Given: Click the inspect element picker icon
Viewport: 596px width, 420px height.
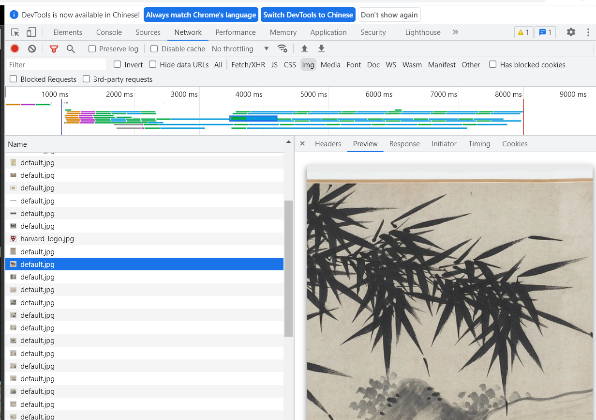Looking at the screenshot, I should pos(15,32).
